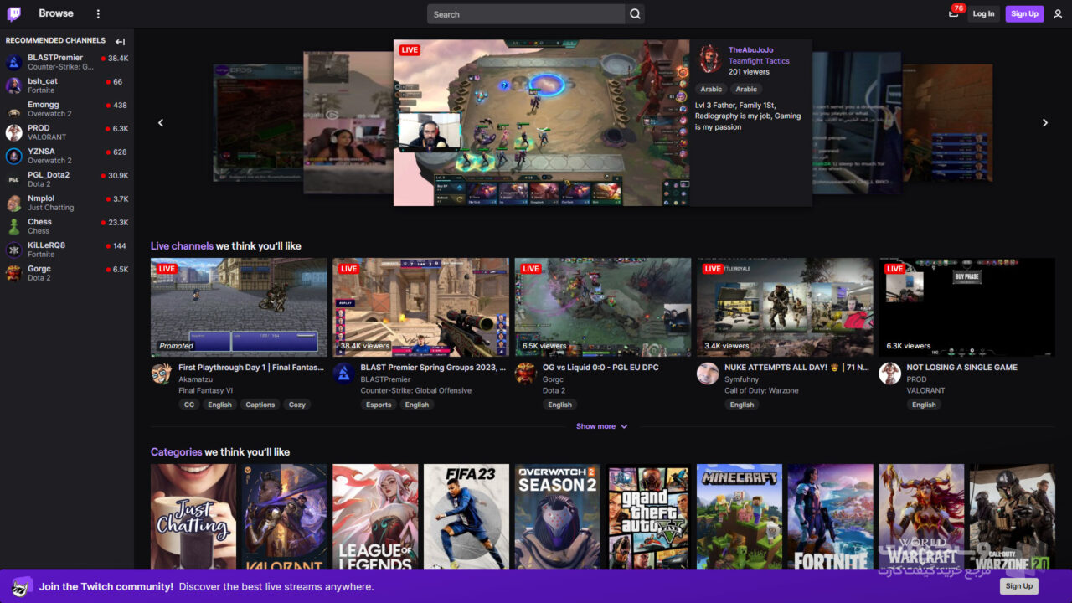Click BLASTPremier channel avatar in sidebar
The height and width of the screenshot is (603, 1072).
[14, 62]
